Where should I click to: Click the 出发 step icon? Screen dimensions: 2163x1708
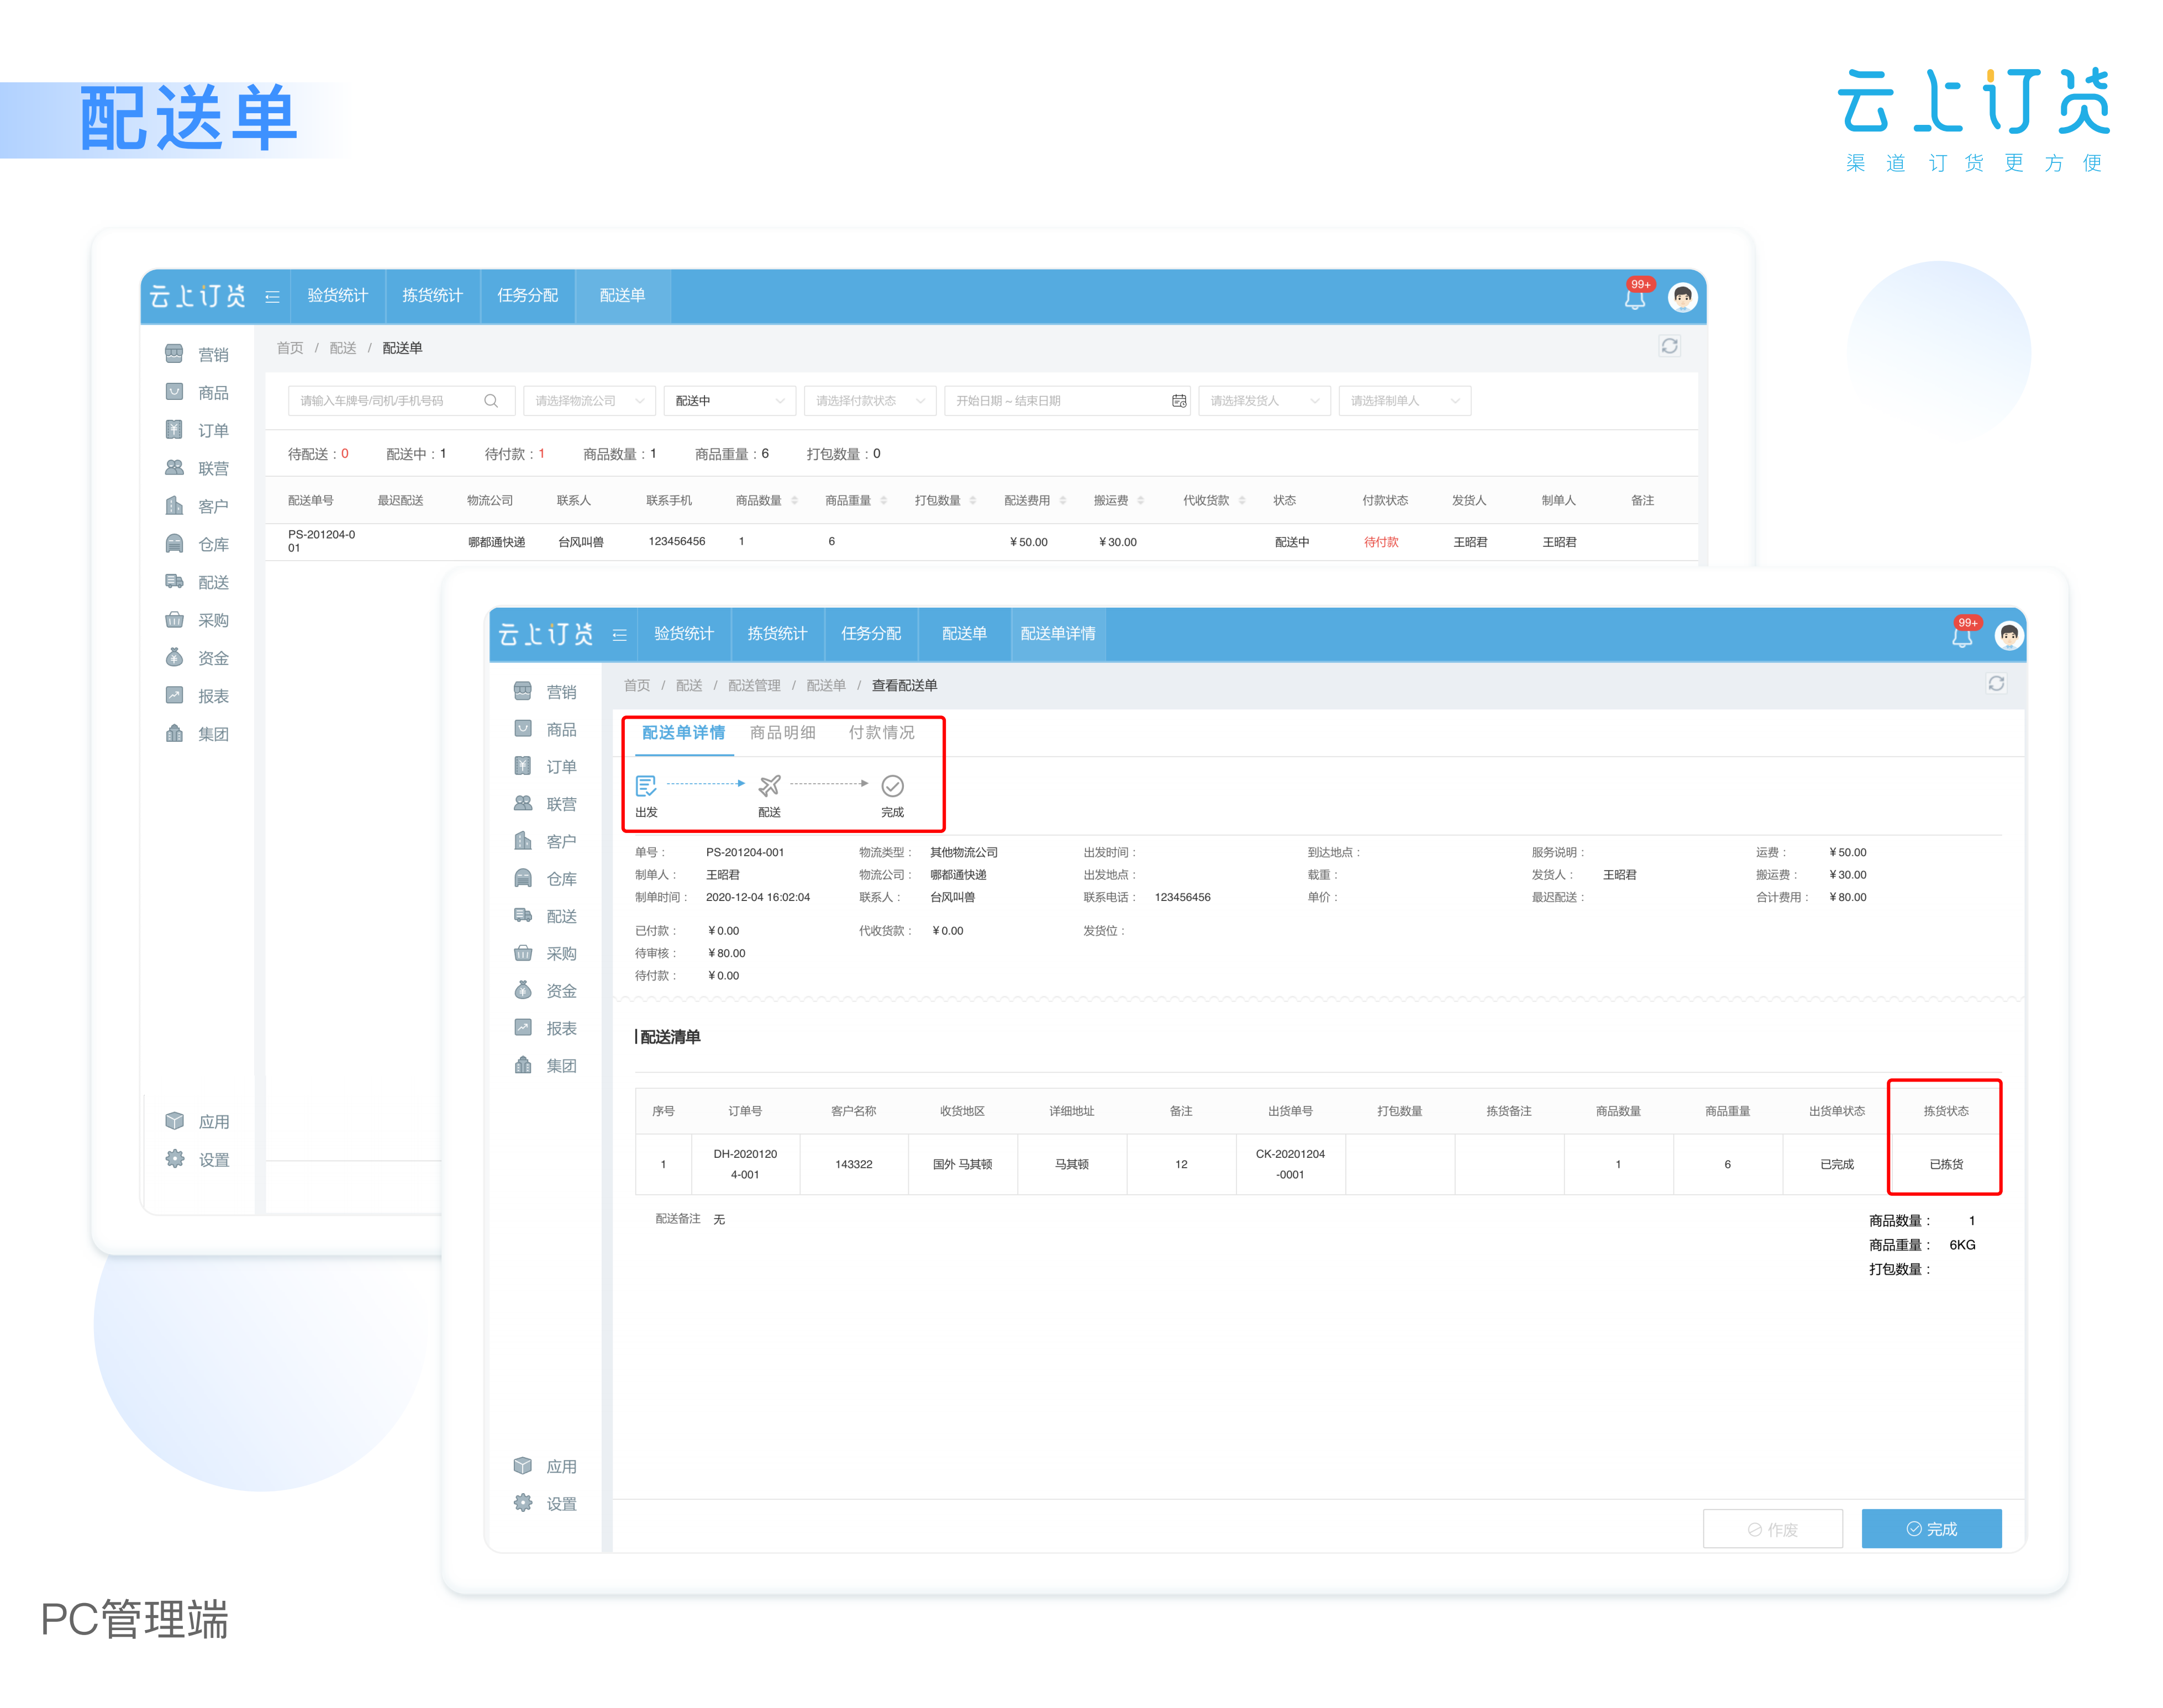tap(646, 786)
